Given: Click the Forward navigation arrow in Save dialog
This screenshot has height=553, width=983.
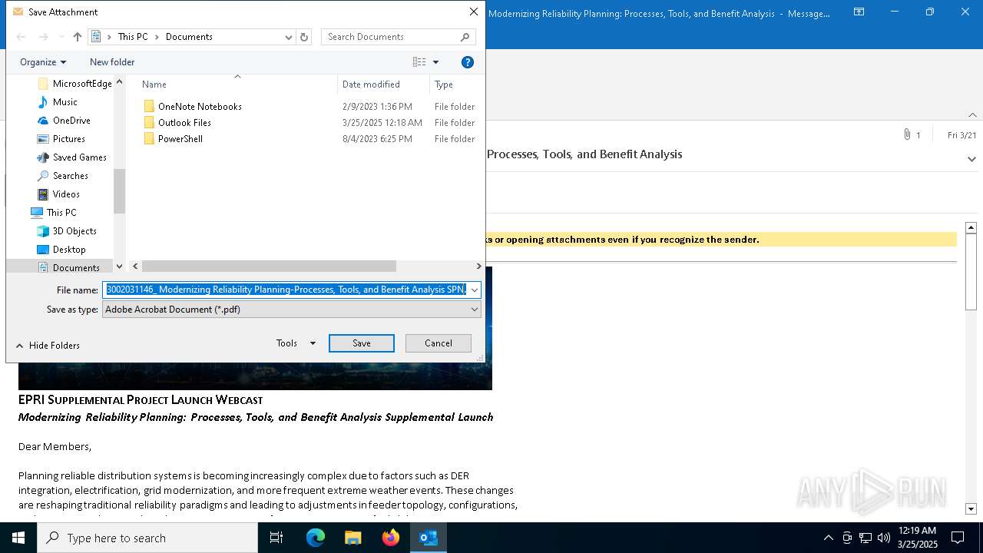Looking at the screenshot, I should (x=44, y=37).
